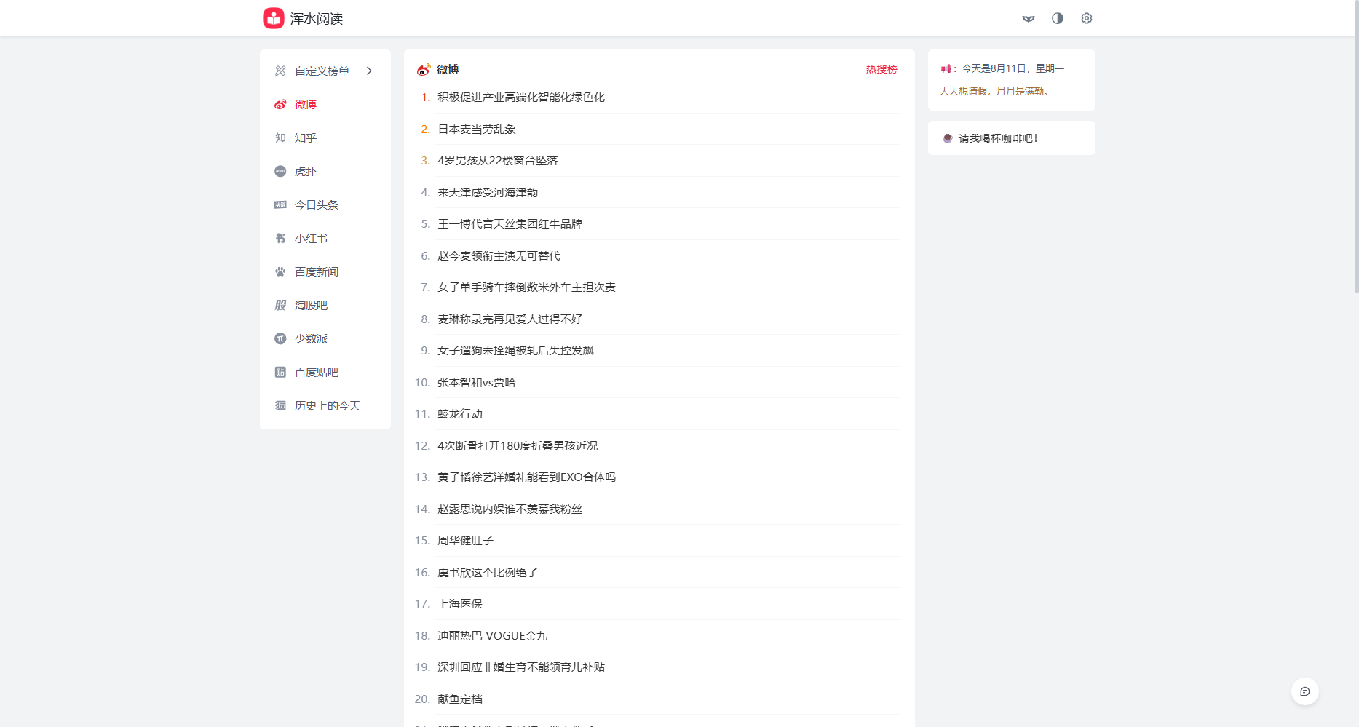
Task: Click the 百度贴吧 sidebar icon
Action: pos(280,372)
